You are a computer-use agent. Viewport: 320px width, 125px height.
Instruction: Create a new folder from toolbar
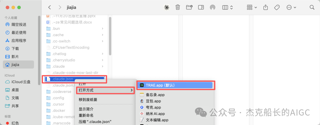pos(189,7)
